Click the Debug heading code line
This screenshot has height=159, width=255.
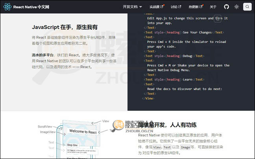tap(174, 56)
